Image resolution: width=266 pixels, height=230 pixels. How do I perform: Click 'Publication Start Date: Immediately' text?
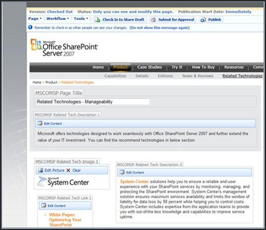[x=215, y=12]
